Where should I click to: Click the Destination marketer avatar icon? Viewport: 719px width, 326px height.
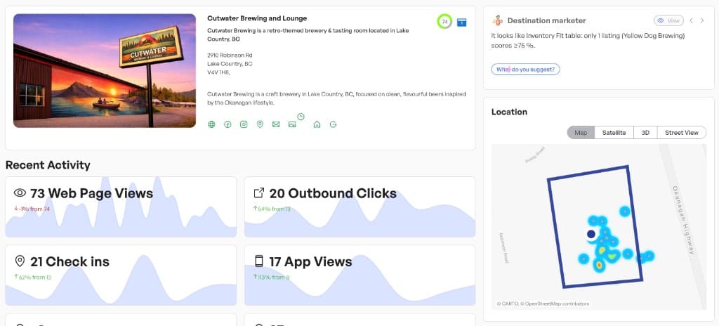[x=498, y=20]
